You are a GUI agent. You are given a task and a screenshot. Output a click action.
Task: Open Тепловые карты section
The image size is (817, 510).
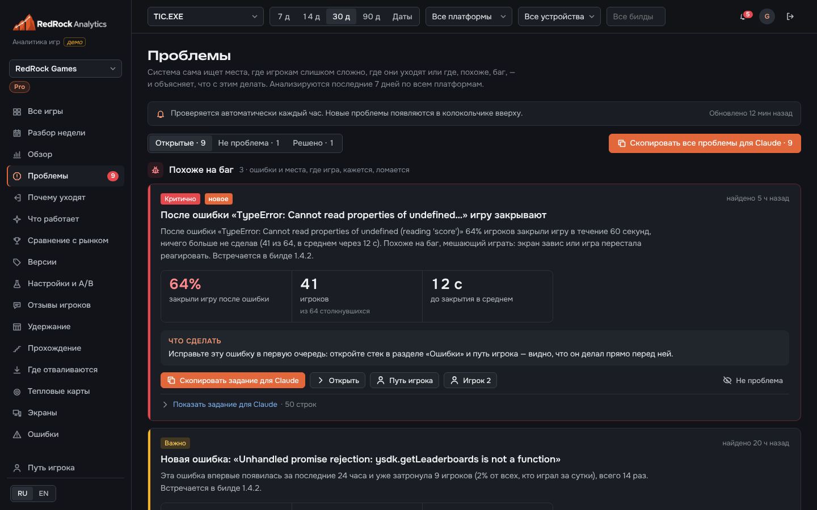(x=65, y=392)
